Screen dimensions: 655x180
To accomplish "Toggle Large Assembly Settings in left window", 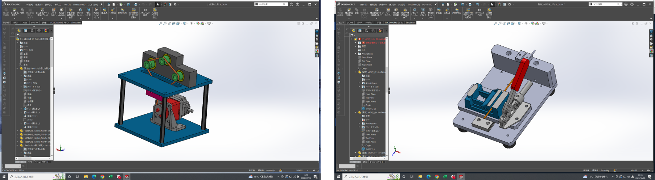I will tap(155, 12).
